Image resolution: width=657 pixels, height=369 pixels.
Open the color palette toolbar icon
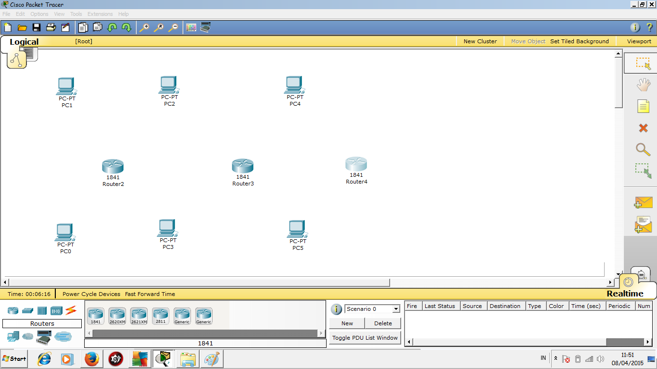point(190,27)
